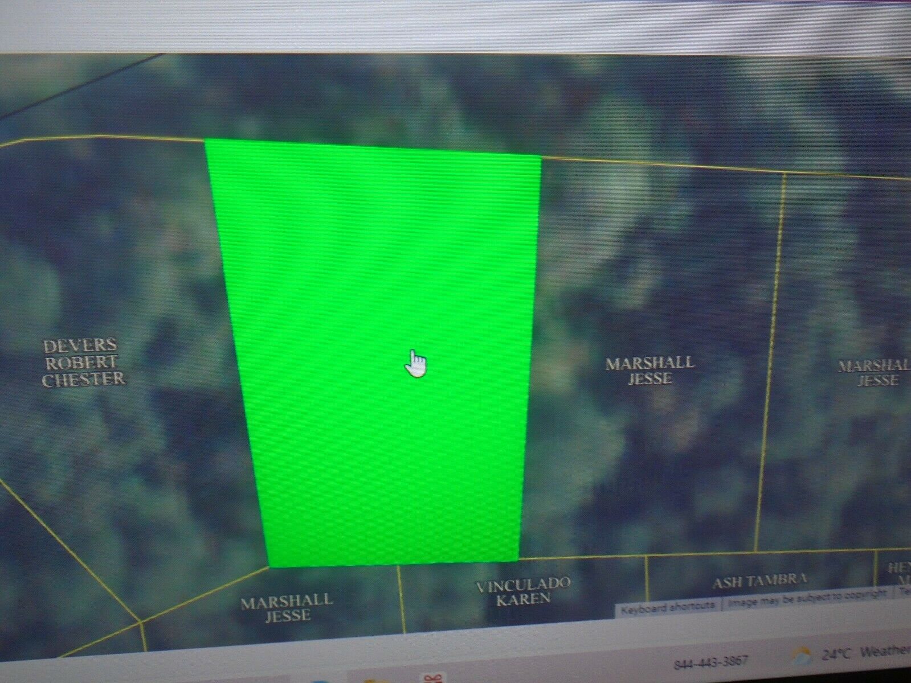
Task: Select the VINCULADO KAREN parcel label
Action: pyautogui.click(x=522, y=591)
